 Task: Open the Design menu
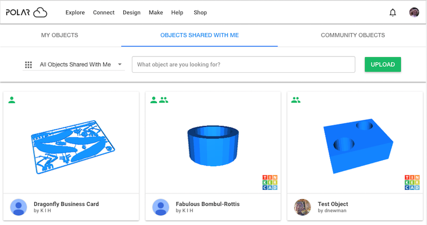(x=131, y=12)
